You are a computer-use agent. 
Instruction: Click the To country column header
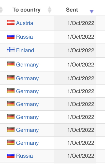point(26,10)
